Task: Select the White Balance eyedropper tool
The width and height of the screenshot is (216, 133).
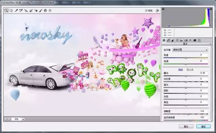Action: [x=16, y=10]
